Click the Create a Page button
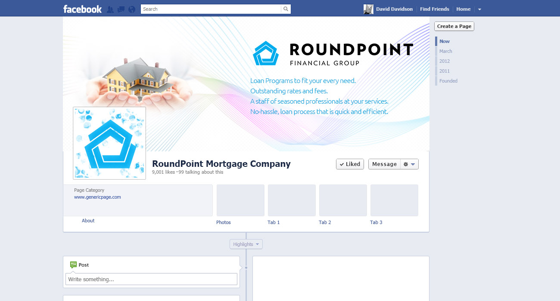This screenshot has width=560, height=301. tap(454, 26)
